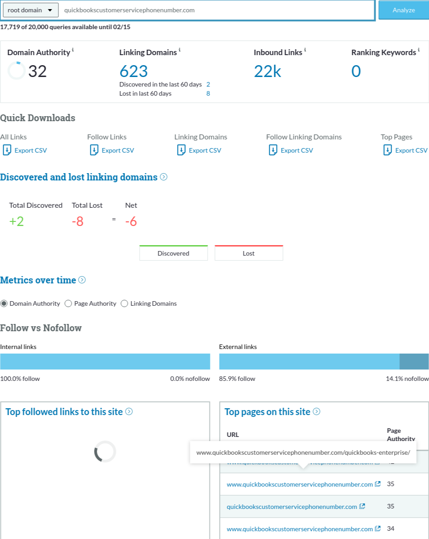The width and height of the screenshot is (429, 539).
Task: Click the Internal links follow bar
Action: tap(105, 362)
